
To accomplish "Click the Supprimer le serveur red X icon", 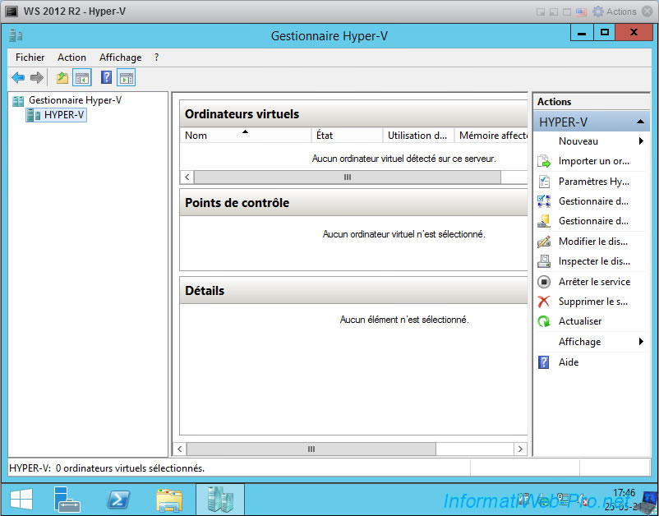I will click(544, 302).
